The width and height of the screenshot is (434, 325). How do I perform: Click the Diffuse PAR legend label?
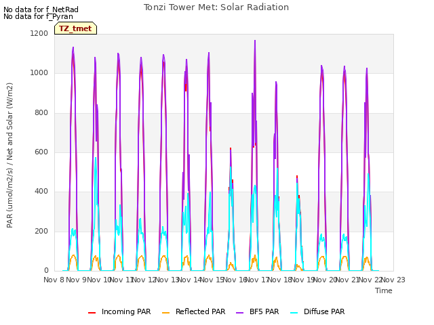[x=324, y=311]
